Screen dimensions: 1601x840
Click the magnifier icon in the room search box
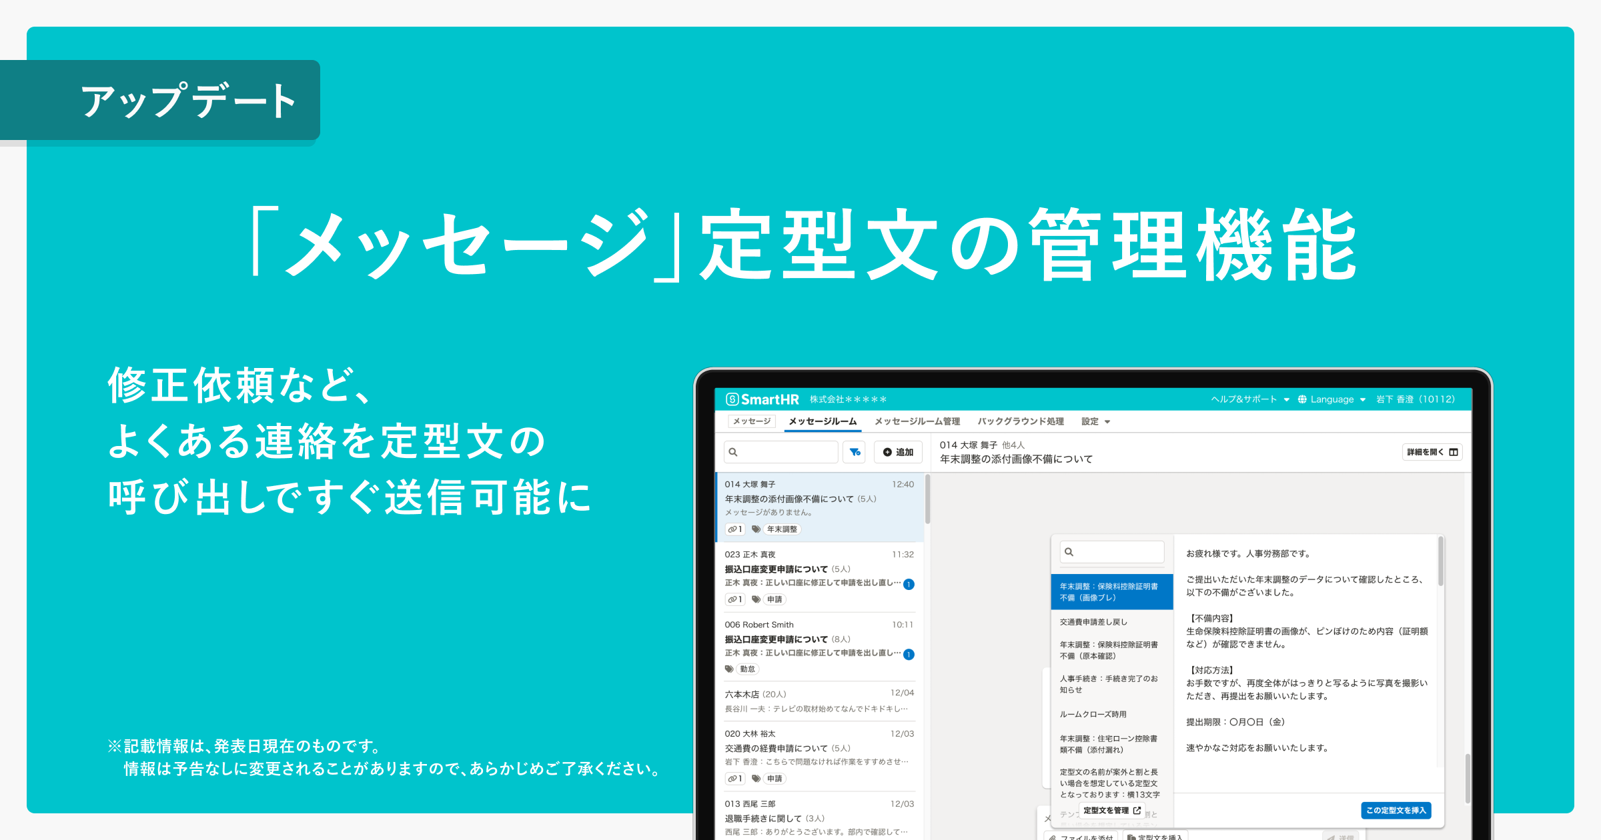733,452
